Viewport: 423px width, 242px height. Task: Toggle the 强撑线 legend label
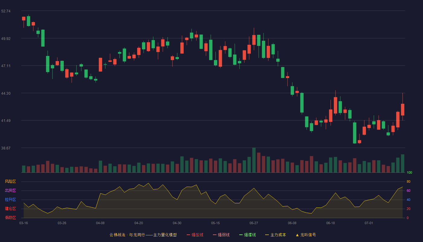pyautogui.click(x=250, y=235)
